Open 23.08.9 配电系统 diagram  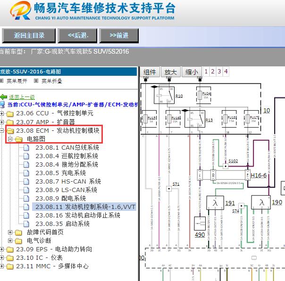tap(60, 198)
